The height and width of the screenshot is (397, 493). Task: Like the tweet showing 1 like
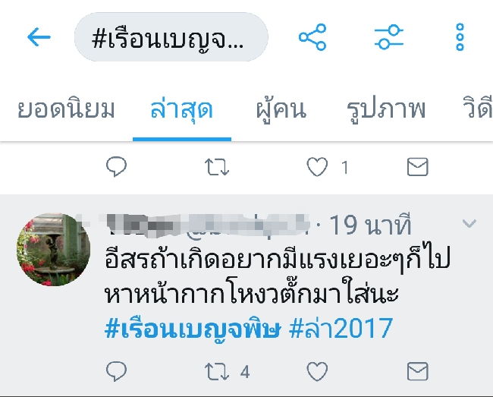pos(317,167)
